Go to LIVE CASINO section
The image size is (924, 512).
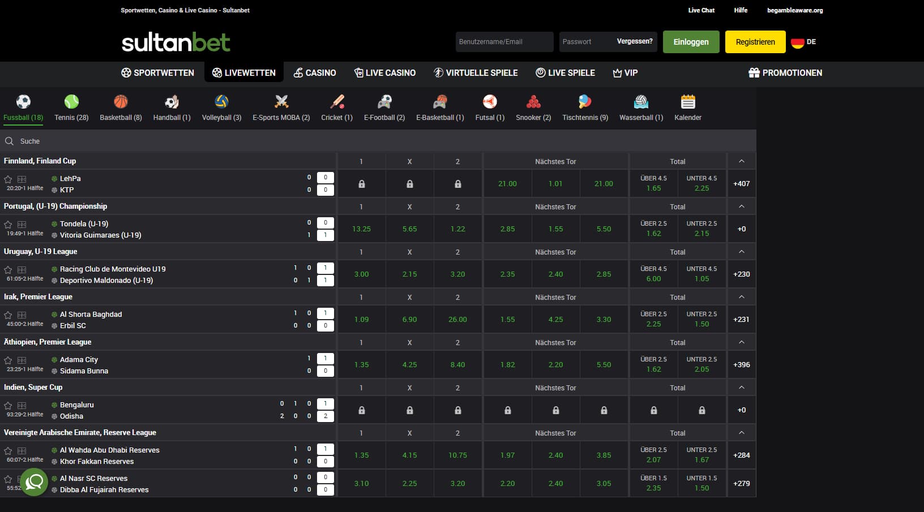tap(385, 73)
